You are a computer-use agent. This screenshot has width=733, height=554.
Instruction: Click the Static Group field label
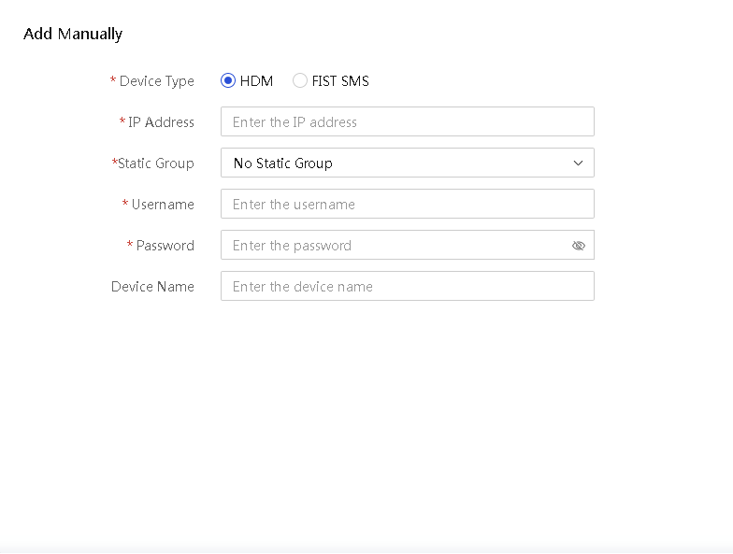click(155, 163)
